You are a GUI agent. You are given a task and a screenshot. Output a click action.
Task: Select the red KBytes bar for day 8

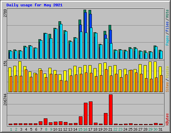[45, 122]
